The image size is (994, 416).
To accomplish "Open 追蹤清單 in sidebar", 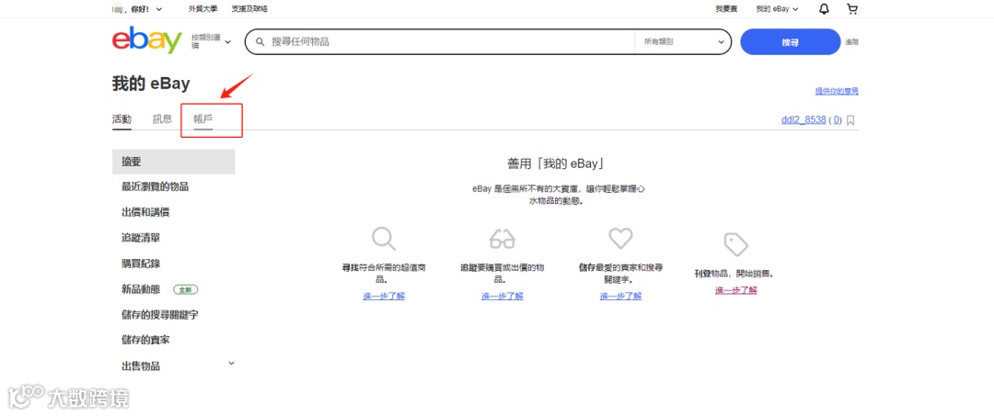I will (141, 238).
